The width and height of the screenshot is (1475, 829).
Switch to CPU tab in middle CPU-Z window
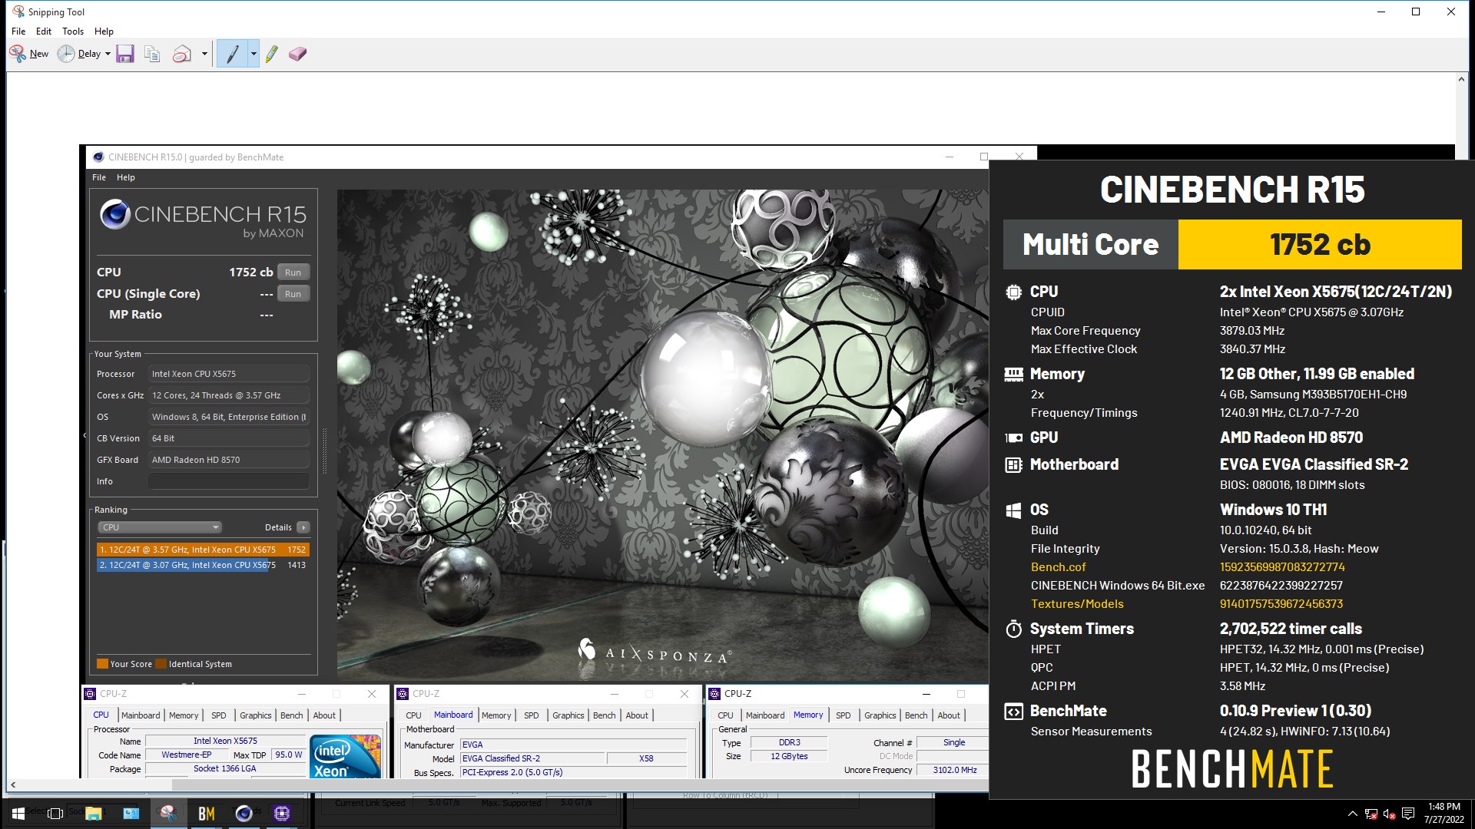point(413,715)
